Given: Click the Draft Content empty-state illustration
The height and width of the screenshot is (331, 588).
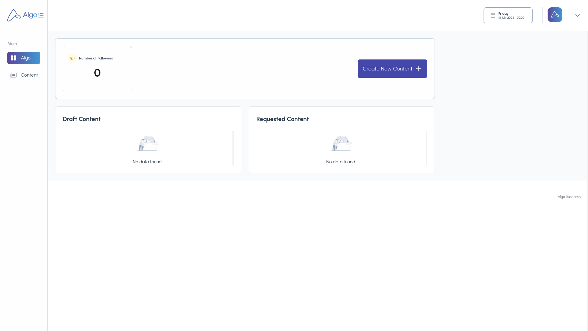Looking at the screenshot, I should (148, 144).
